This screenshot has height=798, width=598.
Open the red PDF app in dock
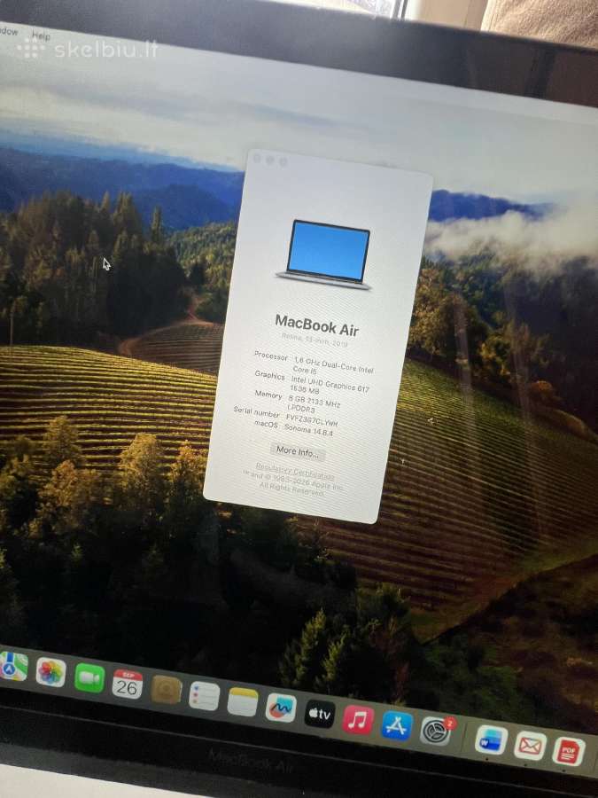569,752
